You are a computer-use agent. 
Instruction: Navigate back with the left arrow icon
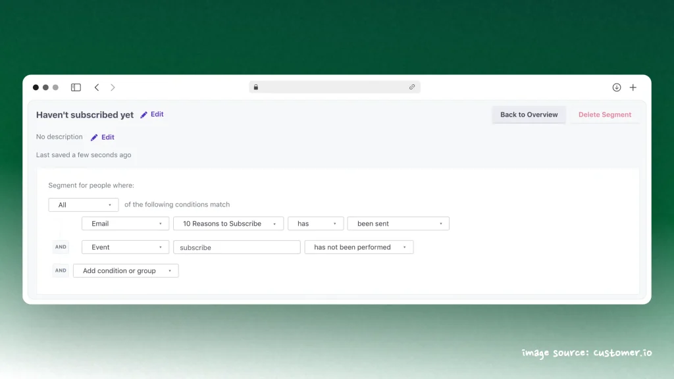pos(97,87)
